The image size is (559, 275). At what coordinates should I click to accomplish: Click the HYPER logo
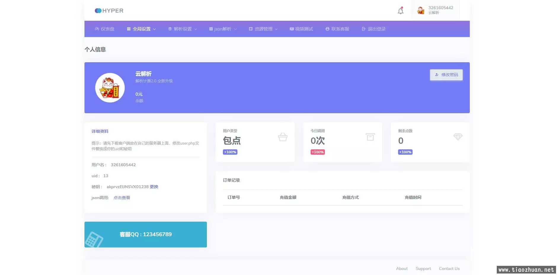pyautogui.click(x=109, y=11)
